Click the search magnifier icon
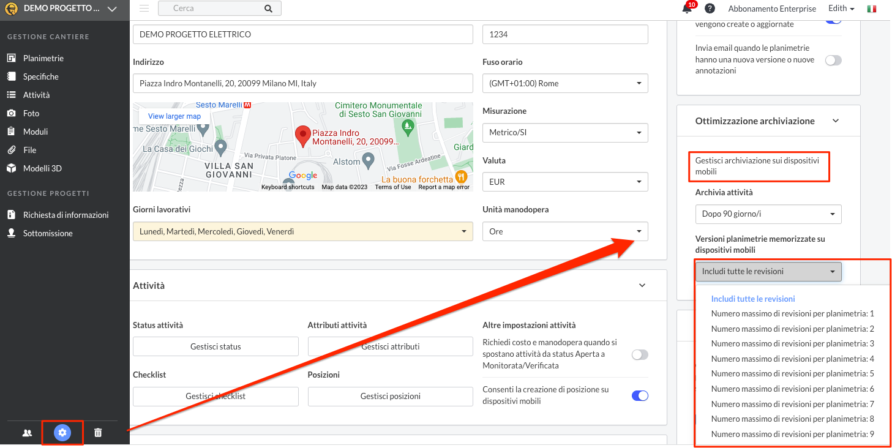 coord(268,8)
